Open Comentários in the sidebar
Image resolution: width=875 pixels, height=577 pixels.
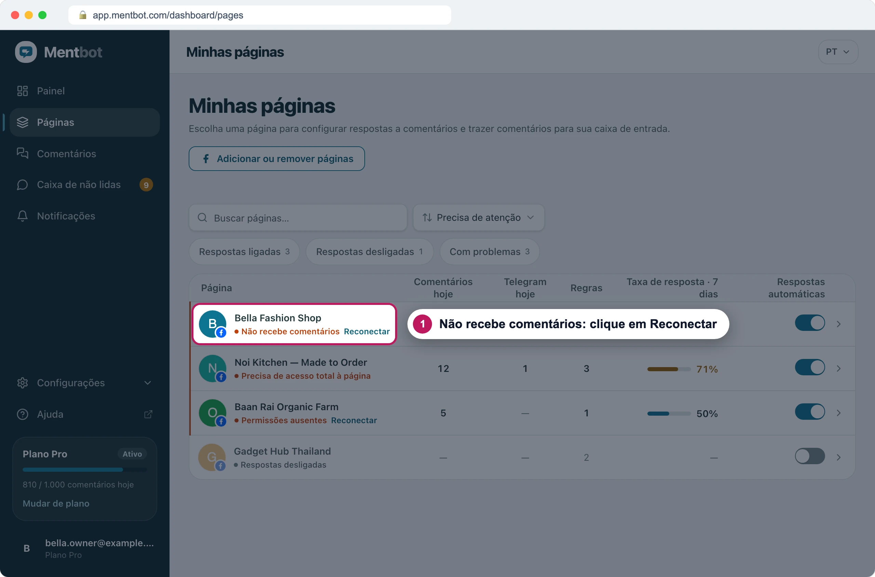tap(85, 153)
